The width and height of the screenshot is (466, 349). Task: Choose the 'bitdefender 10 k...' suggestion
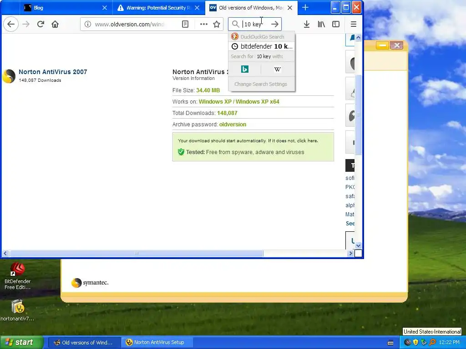click(262, 46)
